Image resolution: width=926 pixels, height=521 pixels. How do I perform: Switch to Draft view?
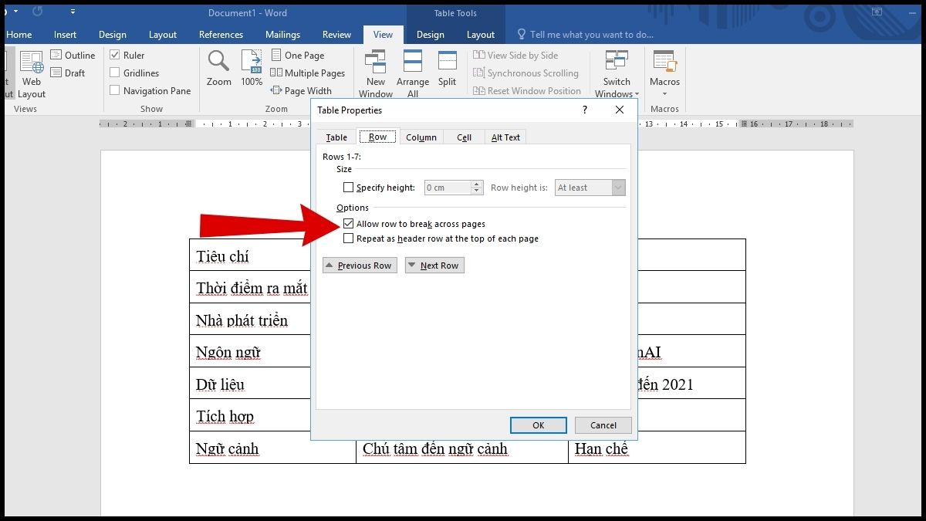68,73
